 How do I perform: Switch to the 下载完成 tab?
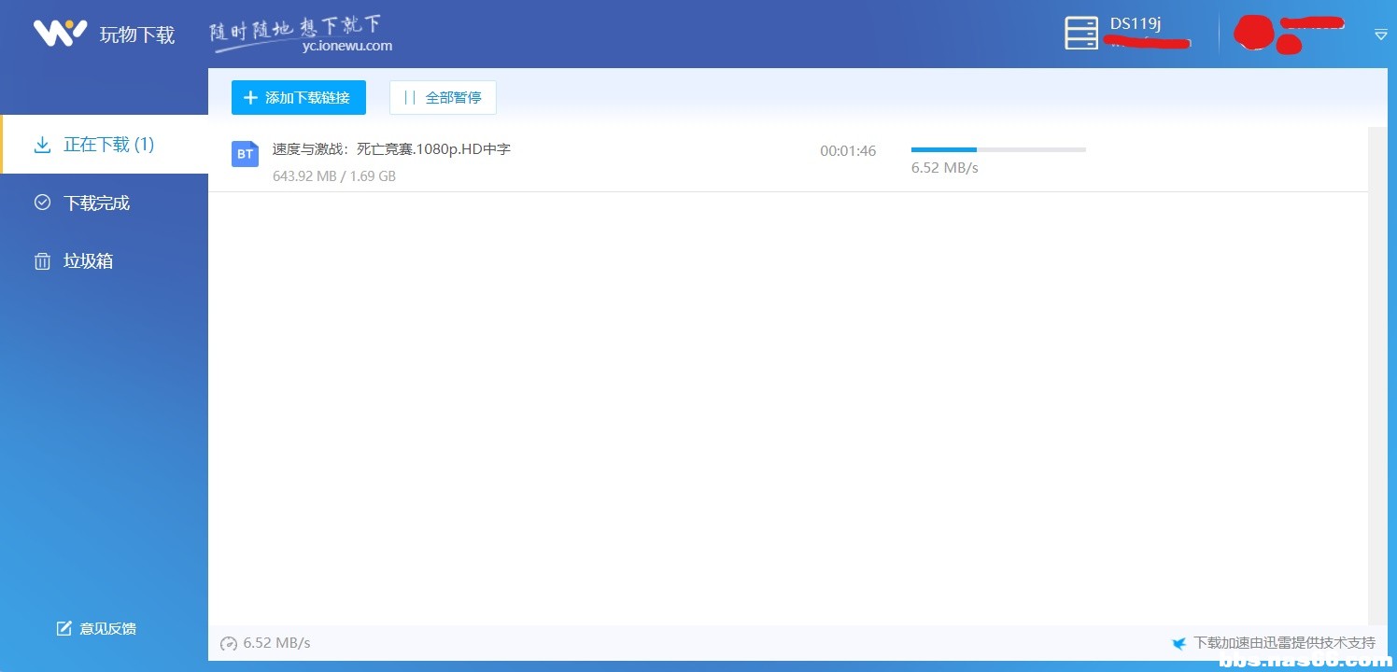click(104, 203)
